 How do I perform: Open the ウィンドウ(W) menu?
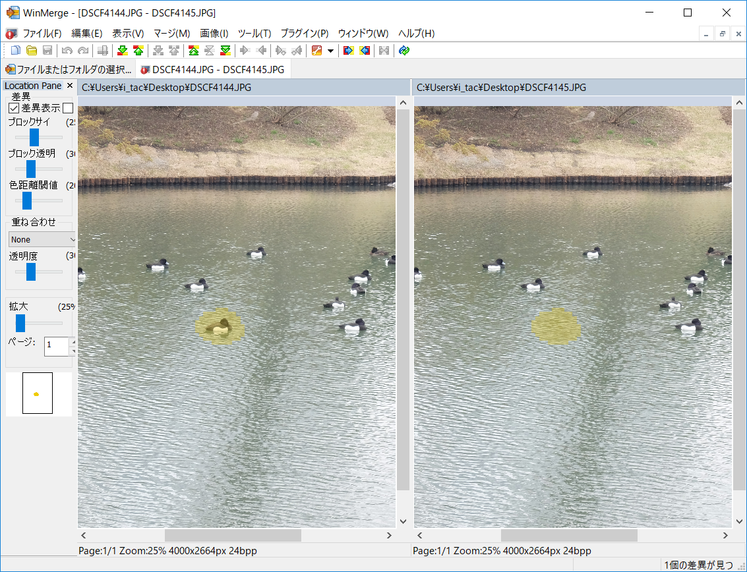tap(363, 34)
